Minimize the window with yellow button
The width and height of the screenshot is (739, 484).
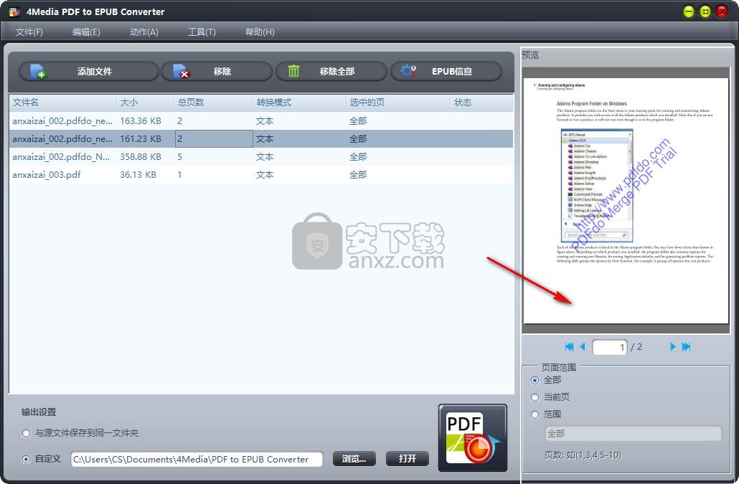pos(689,11)
